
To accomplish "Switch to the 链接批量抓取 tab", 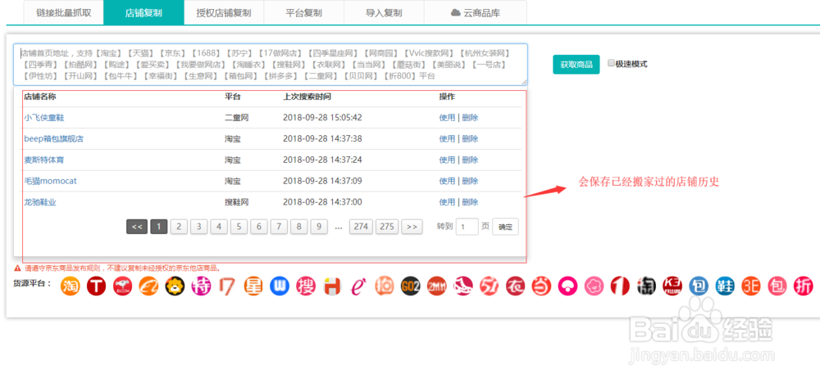I will (63, 12).
